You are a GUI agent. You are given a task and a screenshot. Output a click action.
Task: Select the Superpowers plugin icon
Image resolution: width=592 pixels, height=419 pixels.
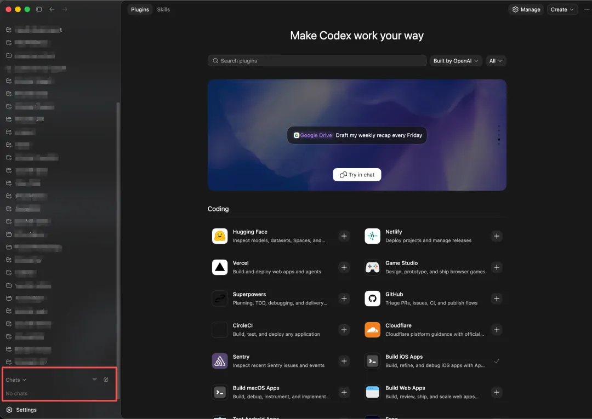(220, 299)
